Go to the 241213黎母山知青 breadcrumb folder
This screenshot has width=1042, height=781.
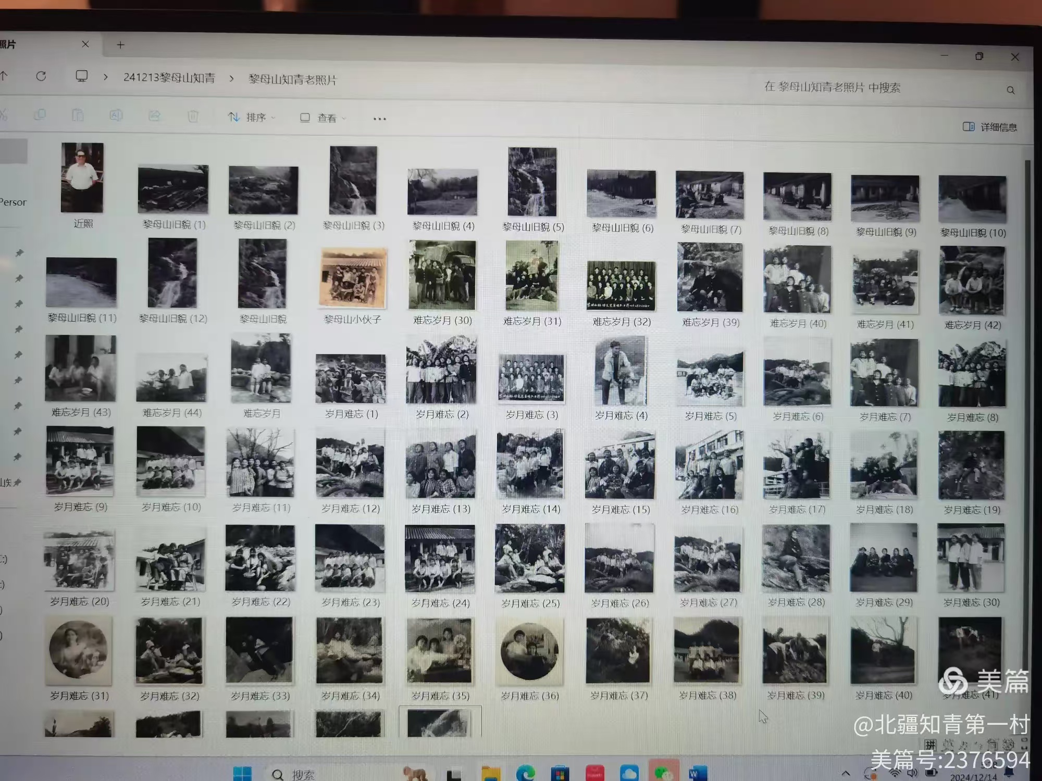[169, 78]
